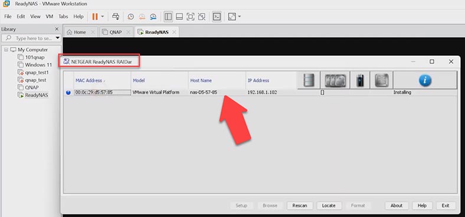Open the Edit menu
This screenshot has height=217, width=465.
(21, 16)
